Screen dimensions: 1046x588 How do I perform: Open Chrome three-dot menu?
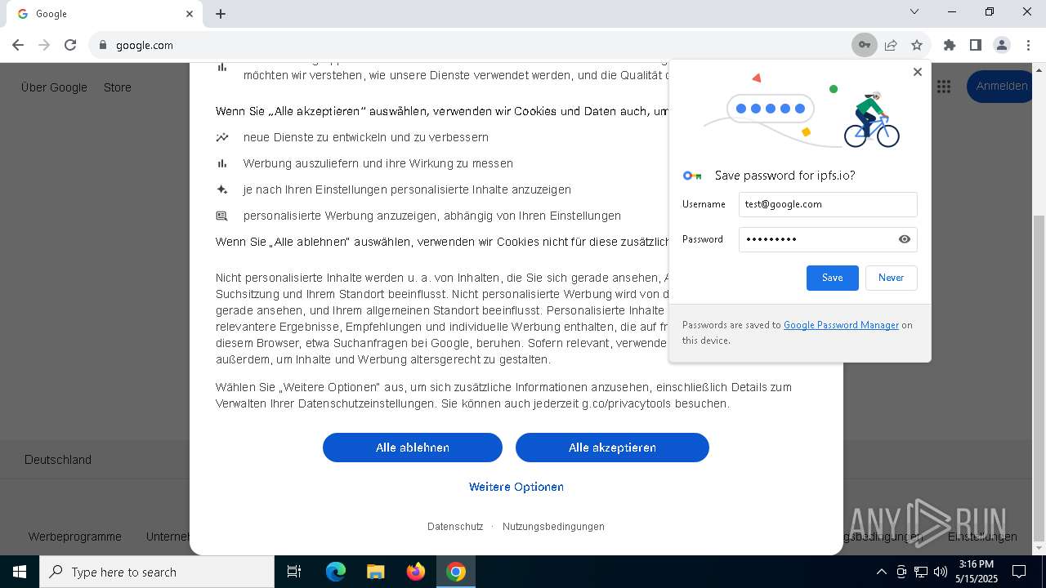[1028, 45]
